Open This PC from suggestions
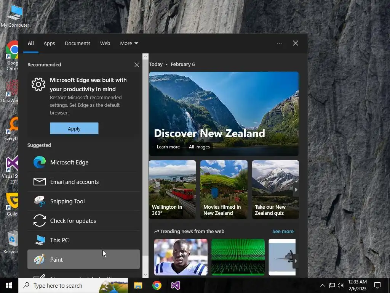This screenshot has height=293, width=390. pos(83,240)
